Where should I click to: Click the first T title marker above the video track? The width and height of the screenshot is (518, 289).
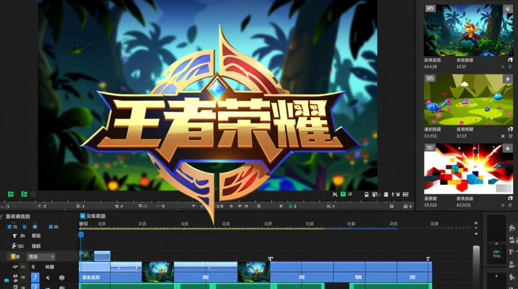click(271, 259)
